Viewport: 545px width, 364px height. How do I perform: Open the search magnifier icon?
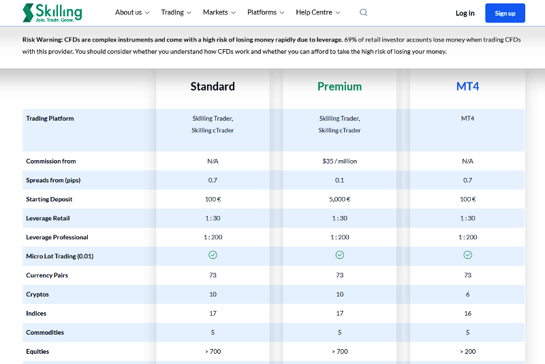coord(363,12)
